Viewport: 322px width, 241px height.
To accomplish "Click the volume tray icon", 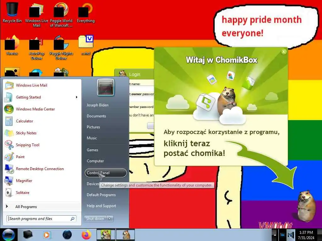I will 291,235.
